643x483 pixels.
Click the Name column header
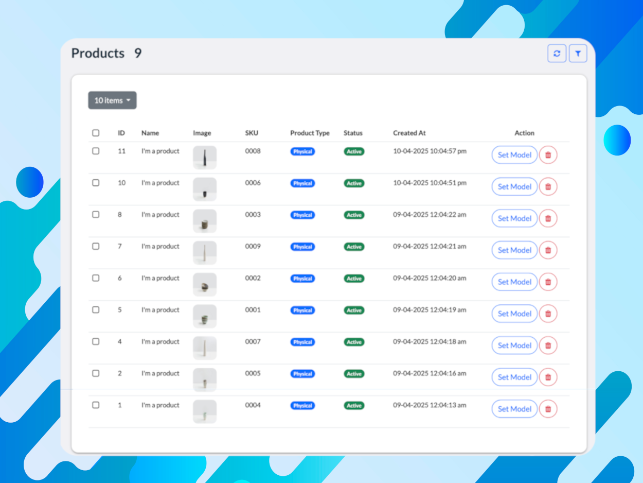150,133
